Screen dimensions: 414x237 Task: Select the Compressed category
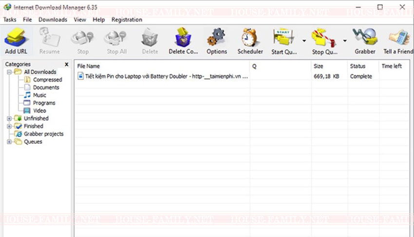click(48, 80)
